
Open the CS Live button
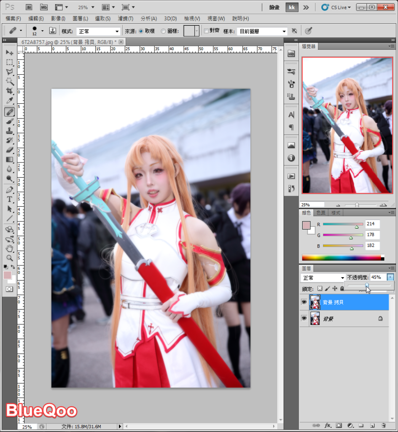[x=336, y=7]
